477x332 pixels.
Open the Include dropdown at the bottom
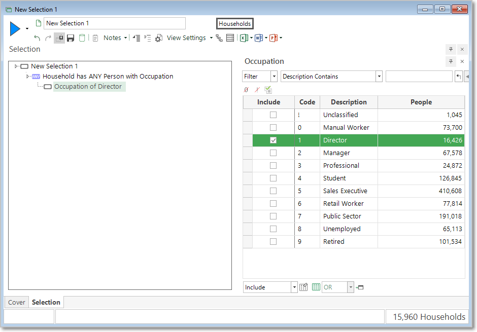294,287
